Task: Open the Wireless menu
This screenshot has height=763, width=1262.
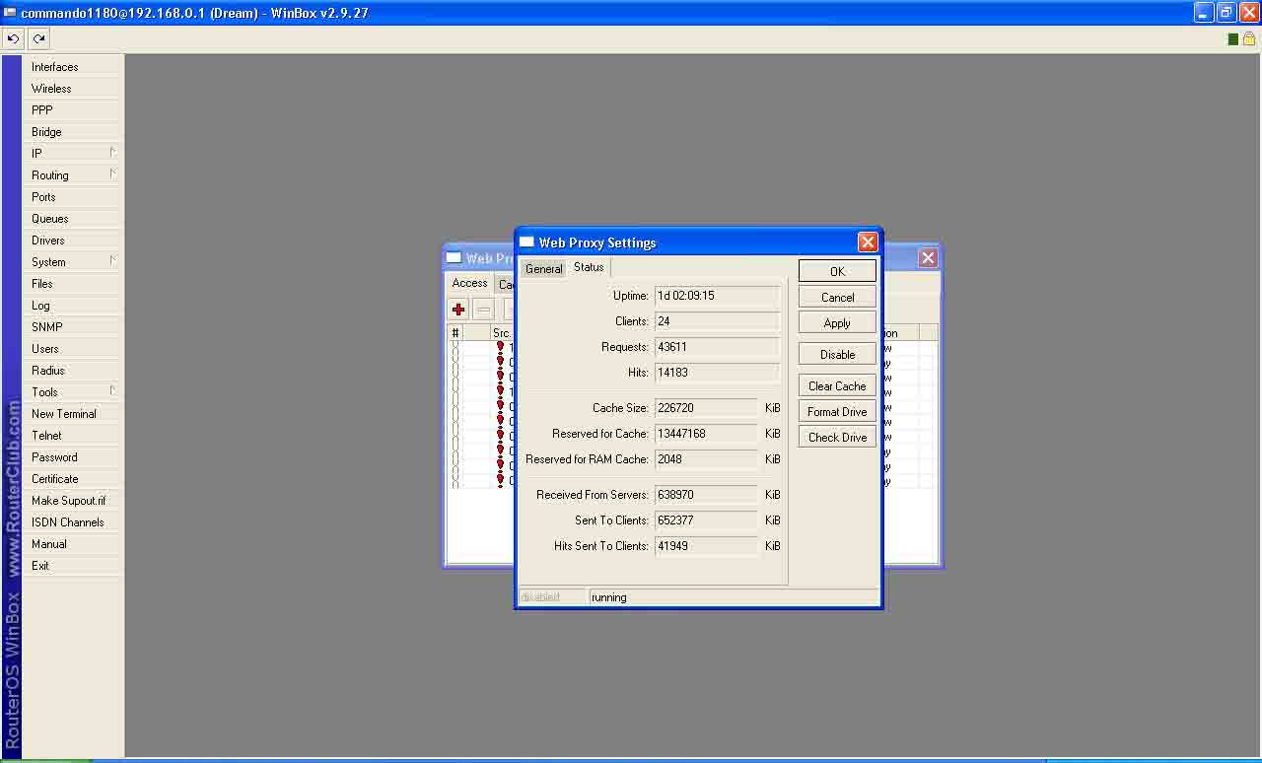Action: click(72, 88)
